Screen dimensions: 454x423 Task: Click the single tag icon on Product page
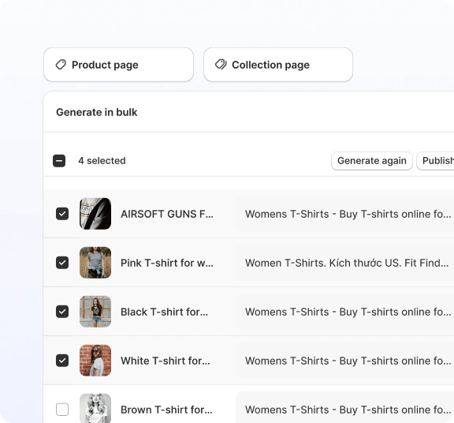click(61, 65)
